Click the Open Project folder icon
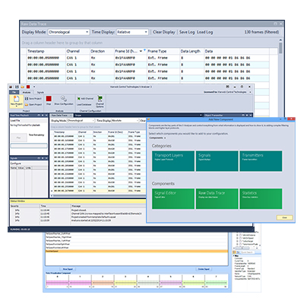304x304 pixels. pyautogui.click(x=27, y=104)
